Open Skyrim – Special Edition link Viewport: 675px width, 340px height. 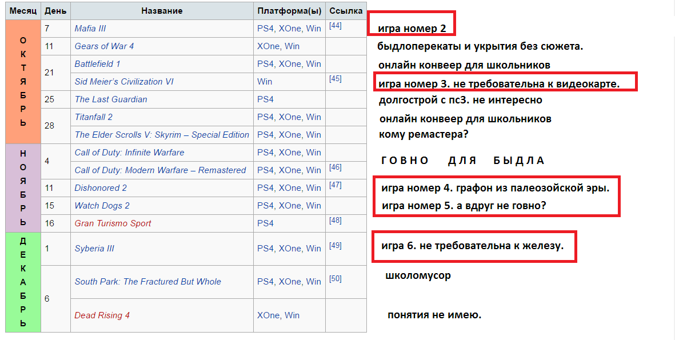tap(162, 135)
